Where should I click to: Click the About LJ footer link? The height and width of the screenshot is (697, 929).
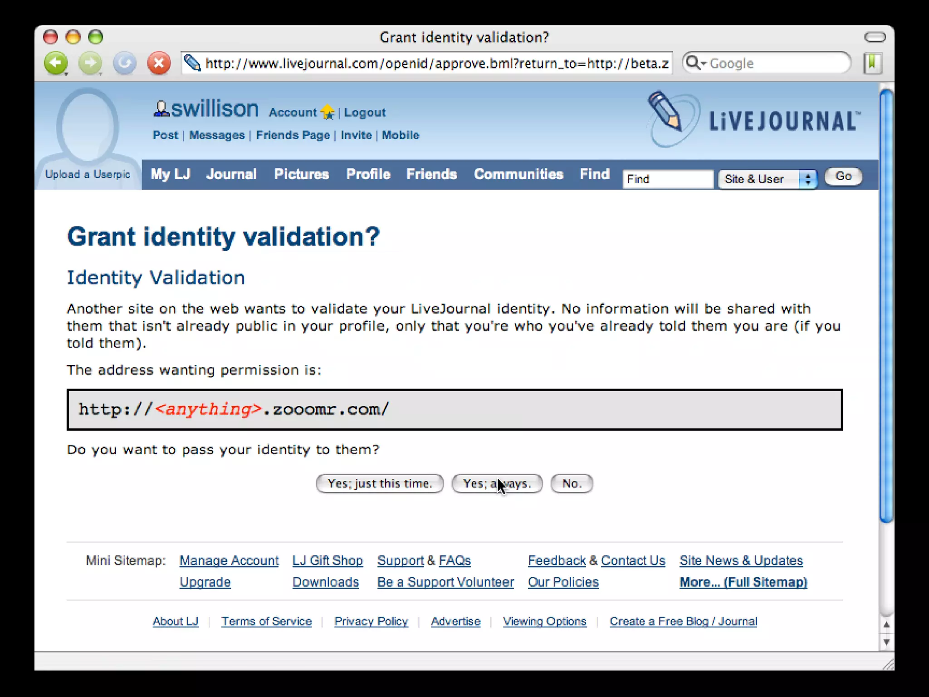point(176,621)
